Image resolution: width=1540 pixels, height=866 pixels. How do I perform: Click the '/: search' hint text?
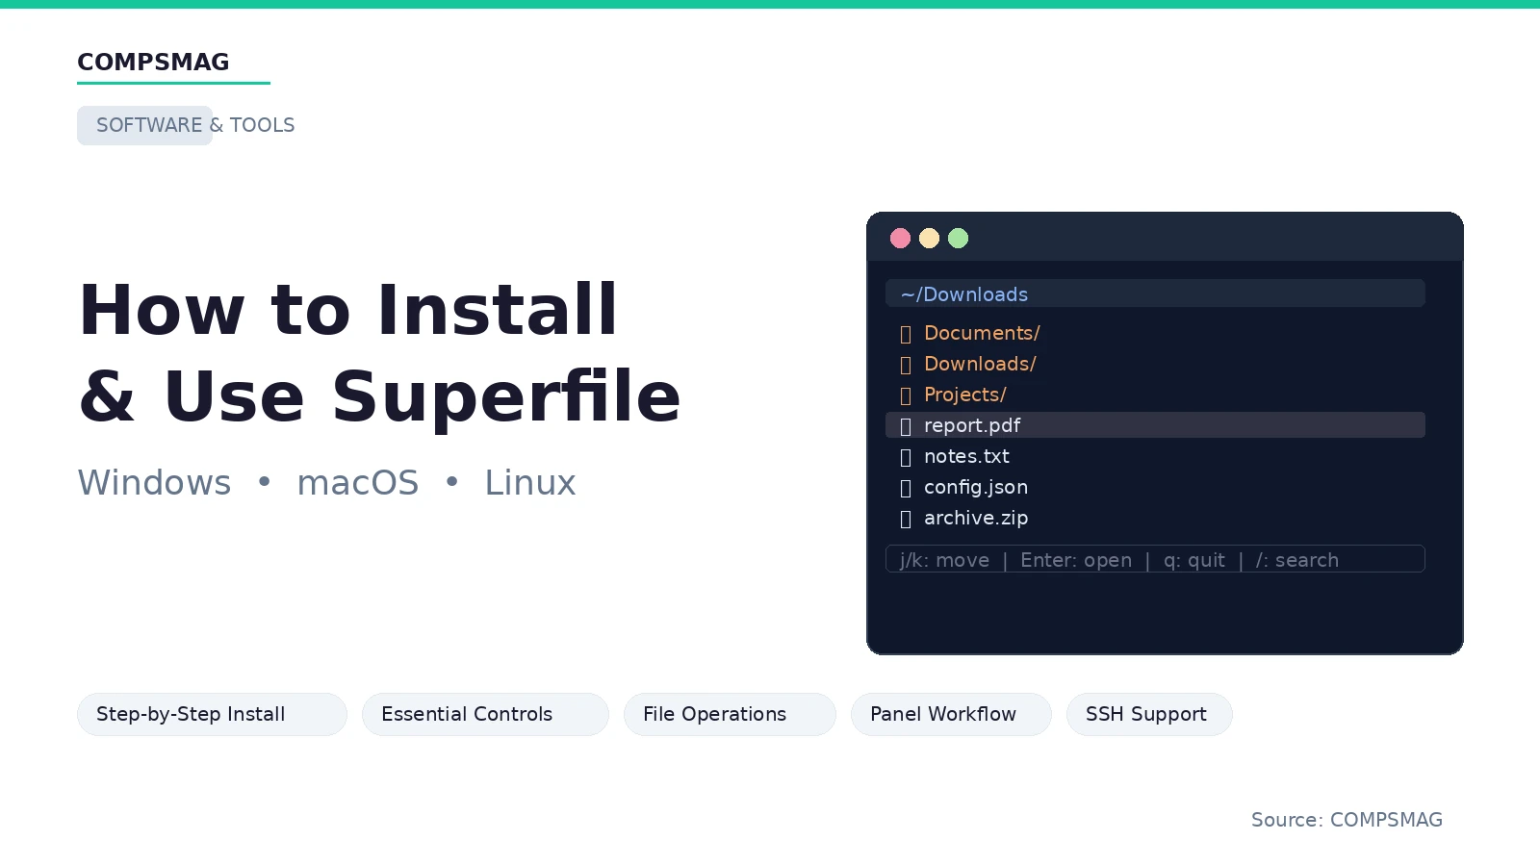click(1296, 560)
